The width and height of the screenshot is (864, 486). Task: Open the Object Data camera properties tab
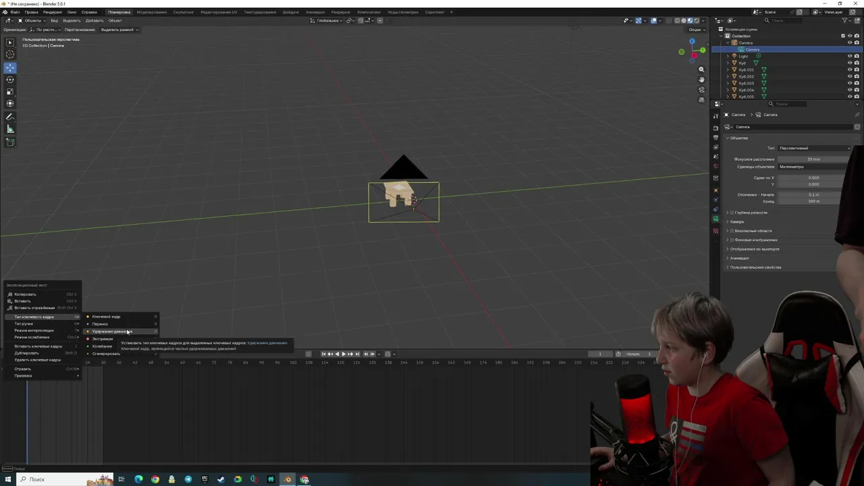pos(716,219)
